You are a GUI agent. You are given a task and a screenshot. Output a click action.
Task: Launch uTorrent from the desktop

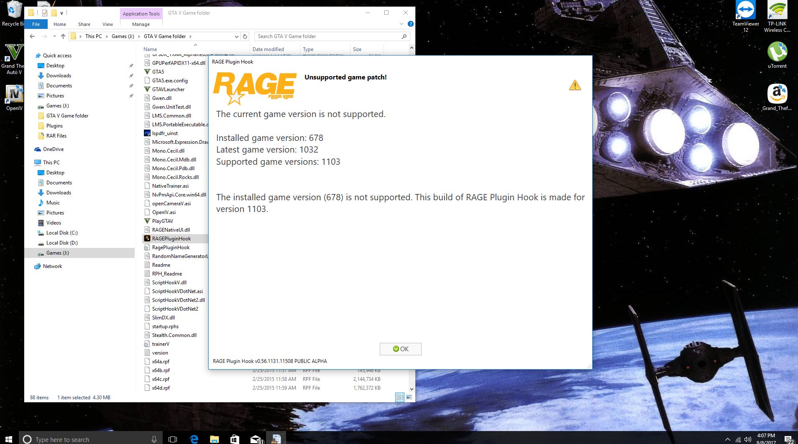tap(778, 55)
